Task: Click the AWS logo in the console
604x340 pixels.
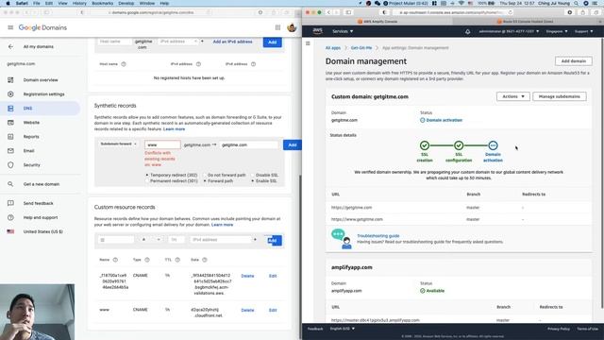Action: (x=317, y=31)
